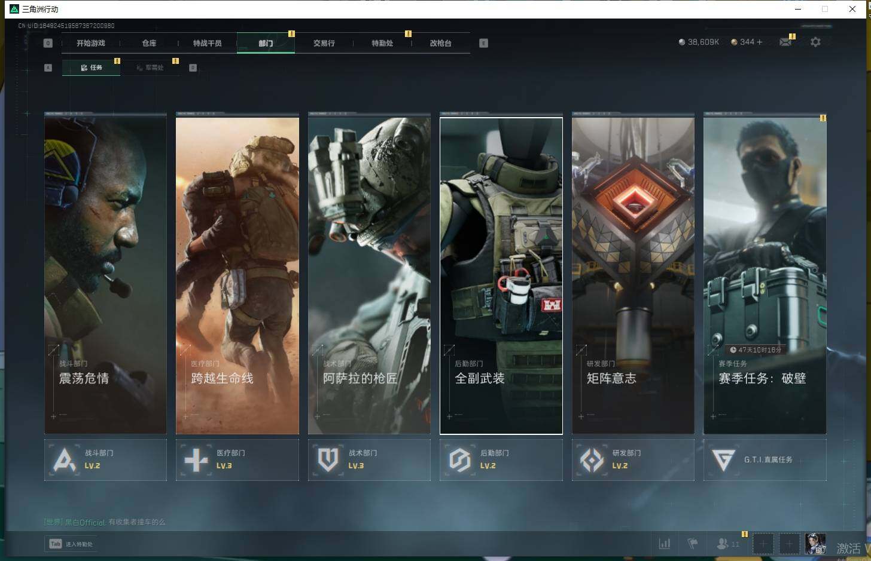Click the second squad invite plus slot
Screen dimensions: 871x561
coord(789,544)
